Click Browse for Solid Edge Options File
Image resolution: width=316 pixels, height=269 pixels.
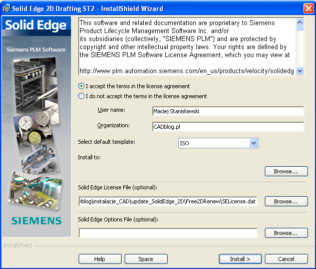pos(286,233)
